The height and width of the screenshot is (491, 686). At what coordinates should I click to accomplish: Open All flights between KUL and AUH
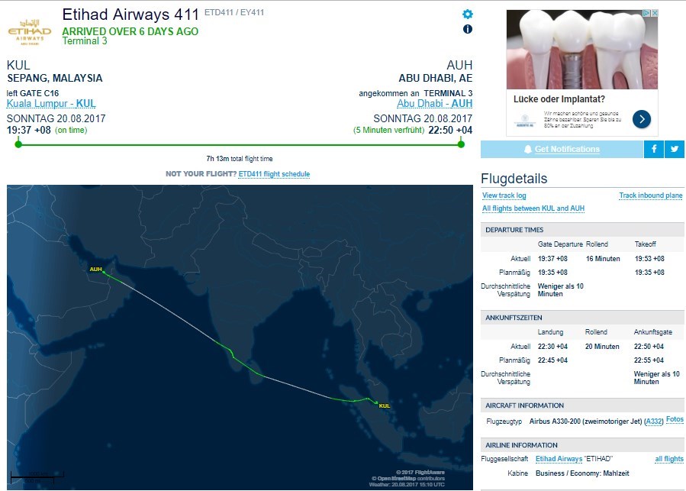[533, 208]
